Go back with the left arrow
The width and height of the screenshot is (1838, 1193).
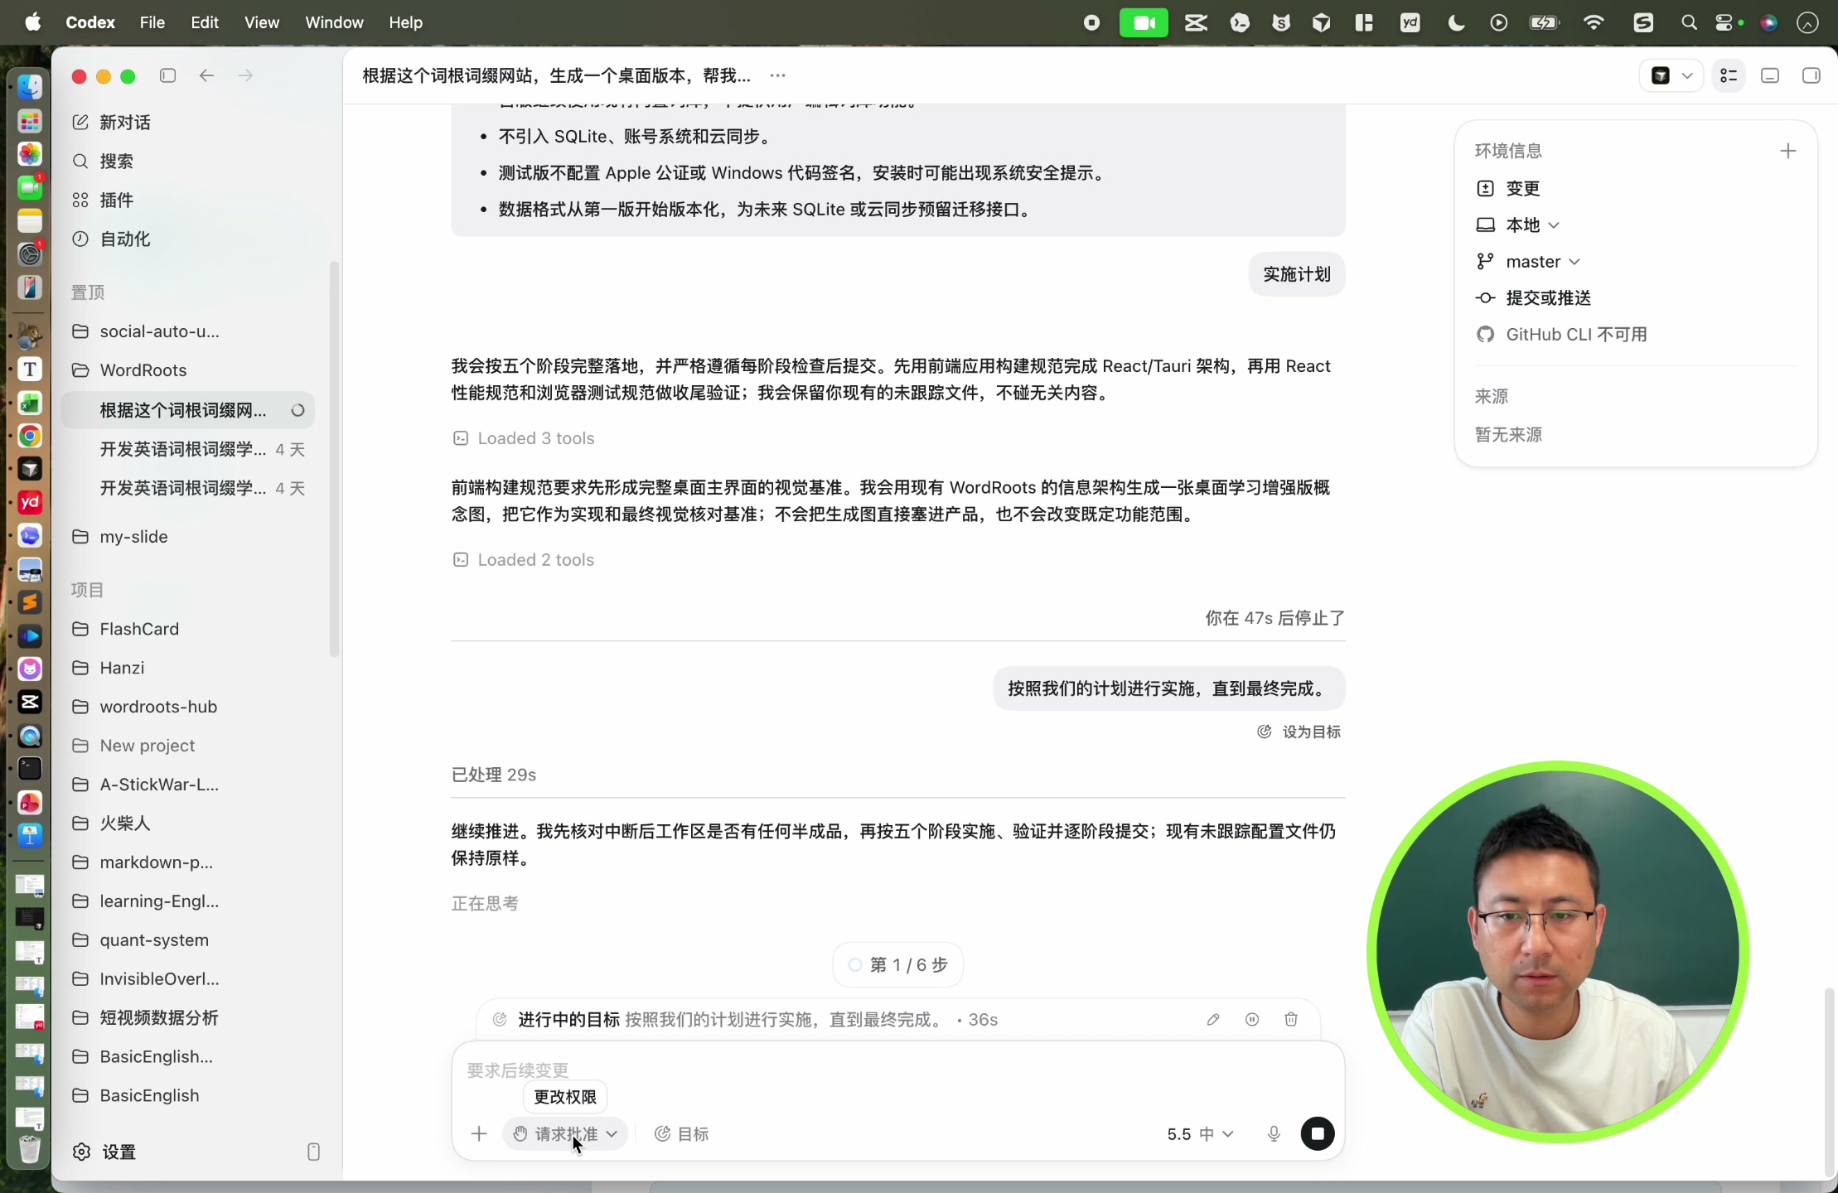click(207, 75)
